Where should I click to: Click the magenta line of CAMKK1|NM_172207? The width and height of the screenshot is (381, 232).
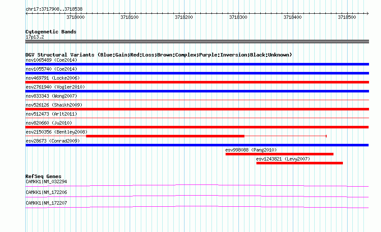point(197,207)
